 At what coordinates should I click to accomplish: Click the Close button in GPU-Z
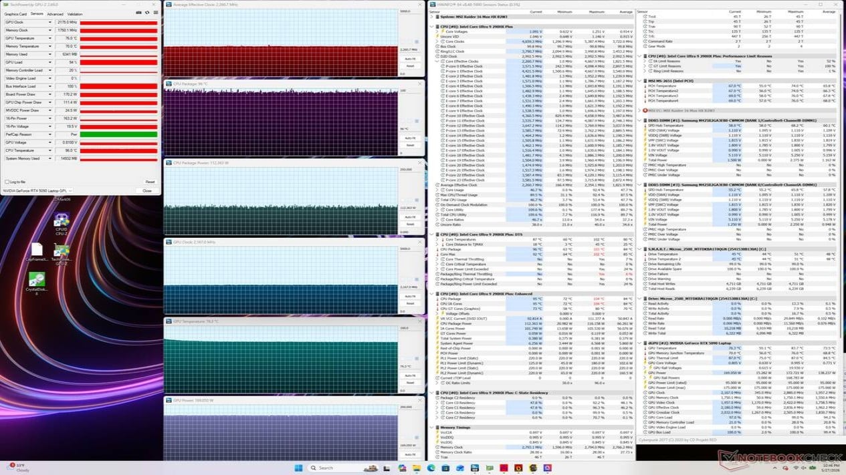(146, 191)
